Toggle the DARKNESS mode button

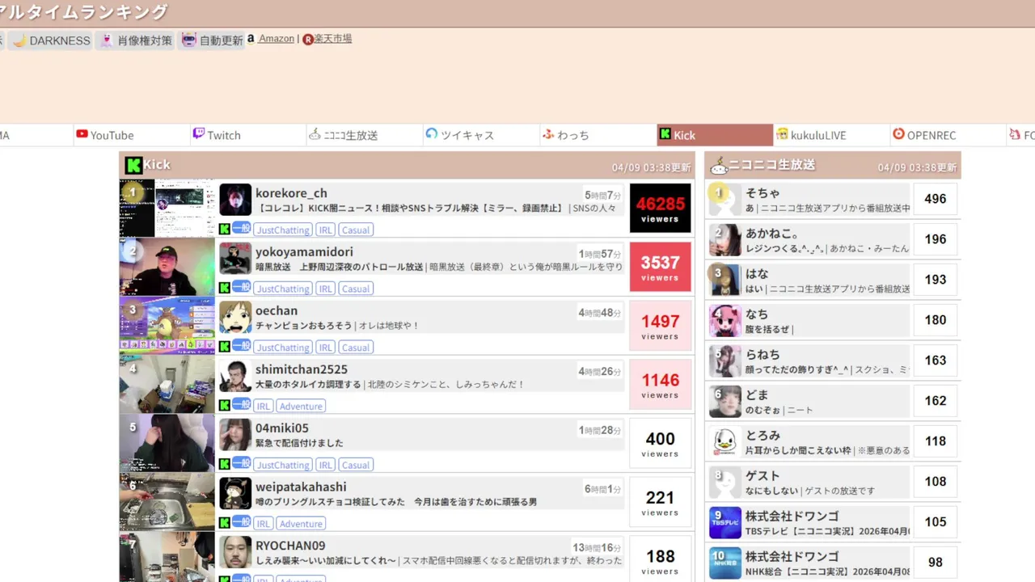pos(51,40)
